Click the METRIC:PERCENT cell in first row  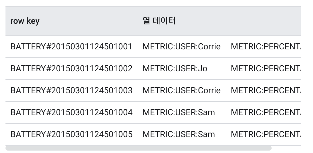click(x=266, y=47)
